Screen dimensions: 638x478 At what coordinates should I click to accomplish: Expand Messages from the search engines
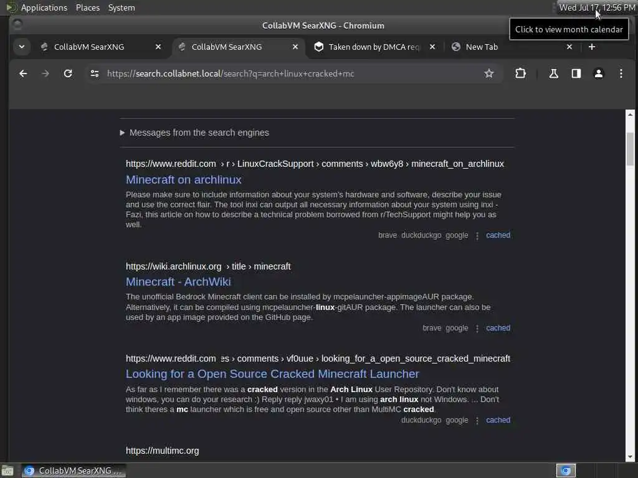(x=194, y=133)
